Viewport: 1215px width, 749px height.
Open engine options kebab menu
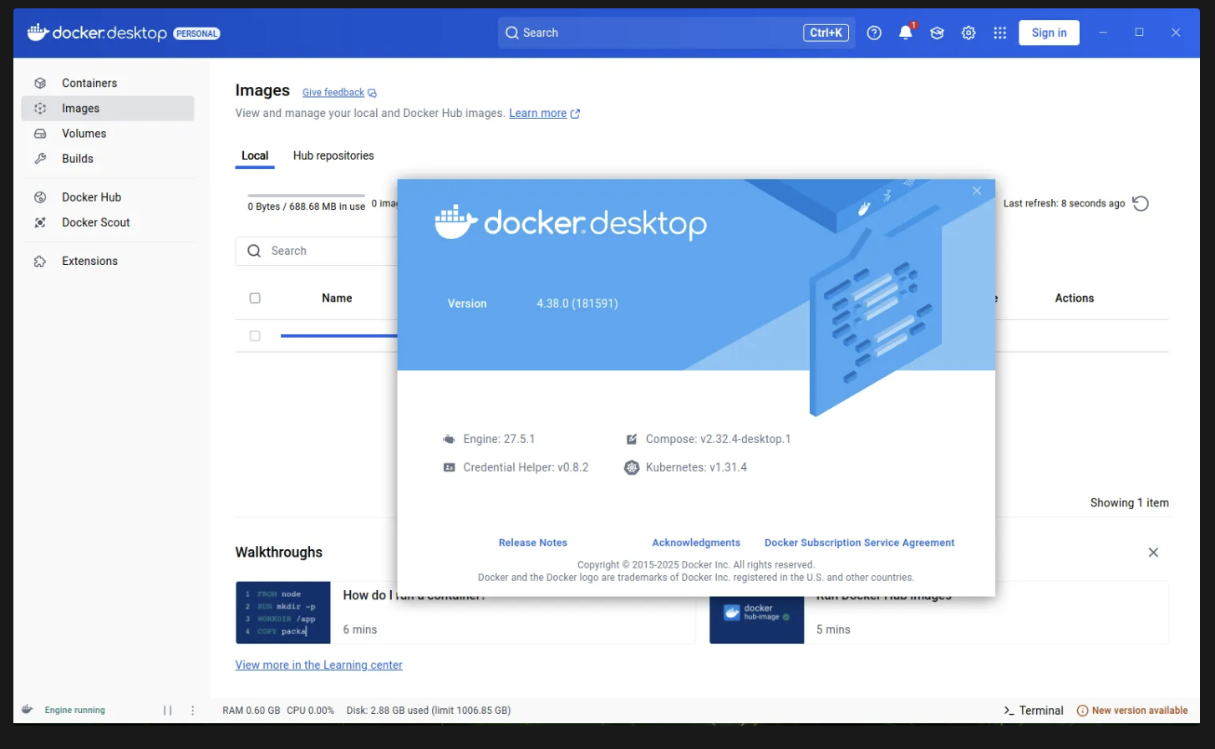click(x=193, y=711)
